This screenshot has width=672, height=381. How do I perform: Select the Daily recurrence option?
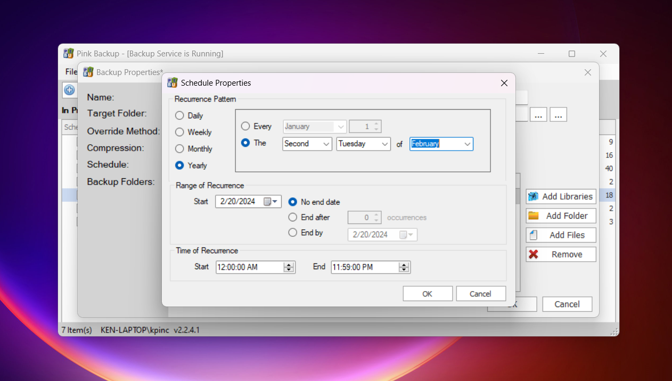179,115
